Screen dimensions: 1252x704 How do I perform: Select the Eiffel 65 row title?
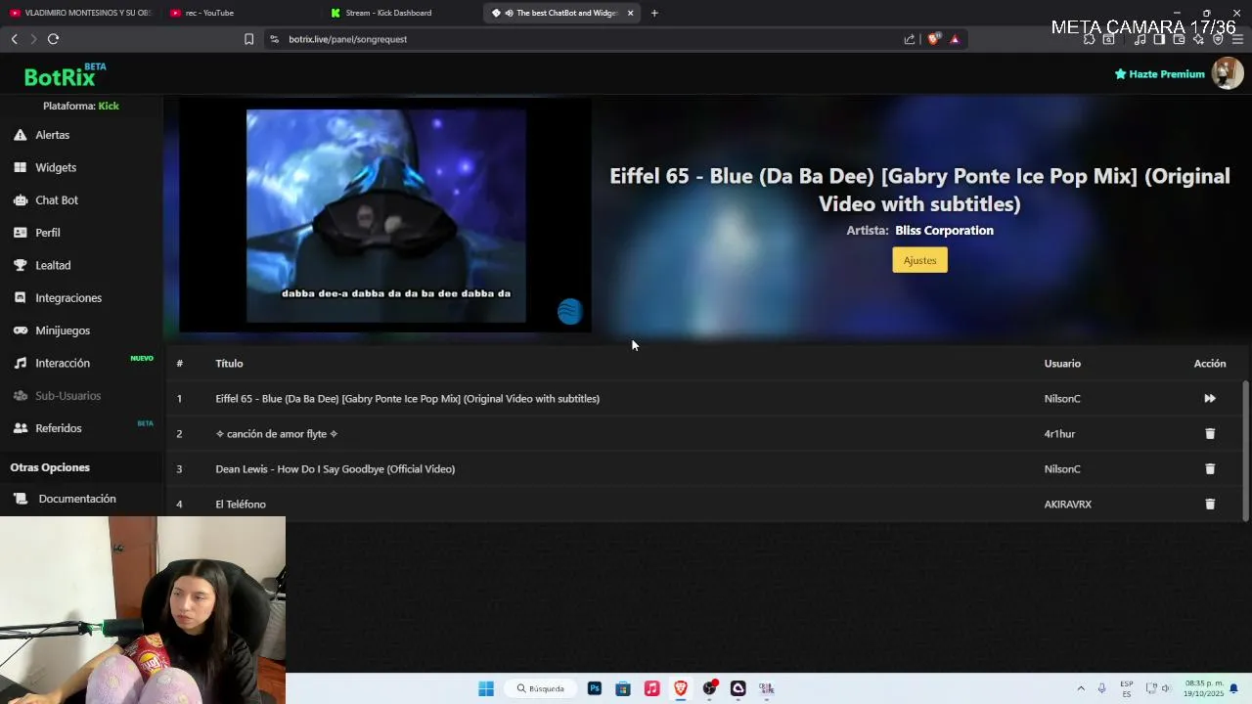tap(407, 399)
